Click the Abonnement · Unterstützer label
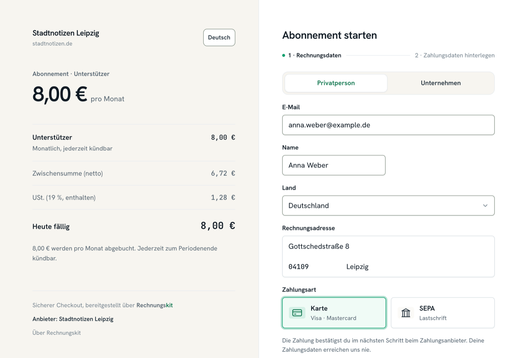Screen dimensions: 518x358 [71, 74]
